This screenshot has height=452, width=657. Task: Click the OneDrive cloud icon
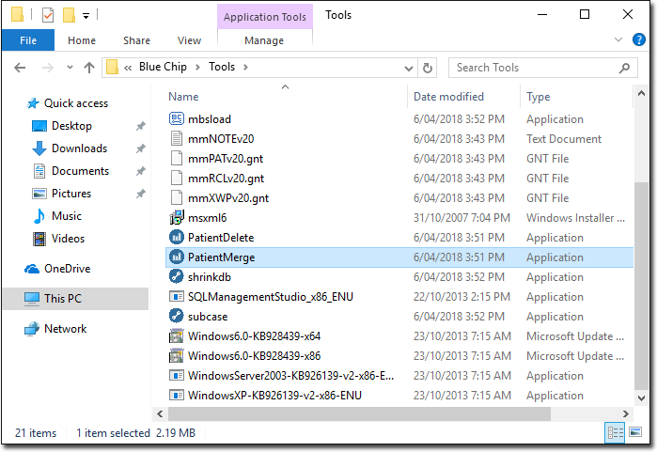tap(33, 269)
